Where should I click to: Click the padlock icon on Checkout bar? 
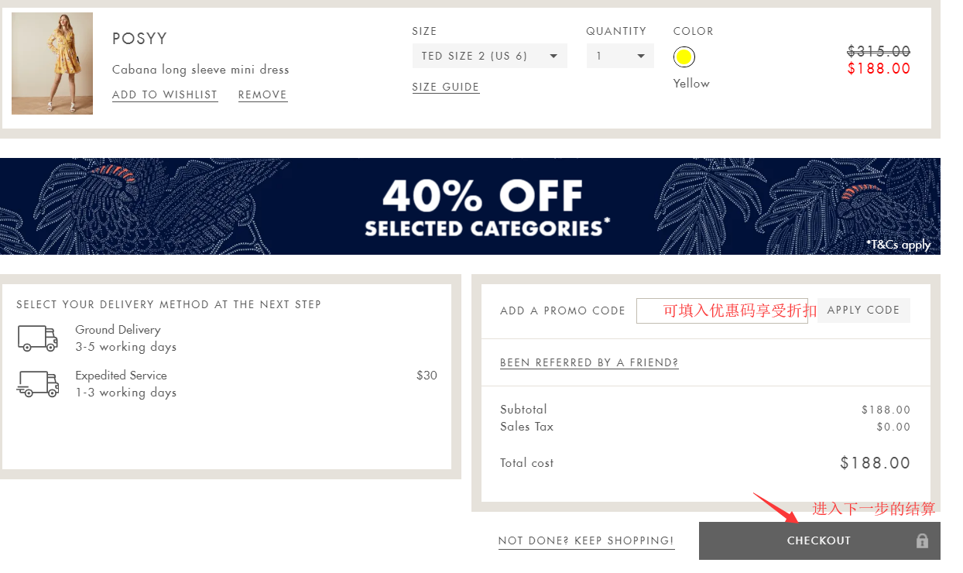point(922,540)
